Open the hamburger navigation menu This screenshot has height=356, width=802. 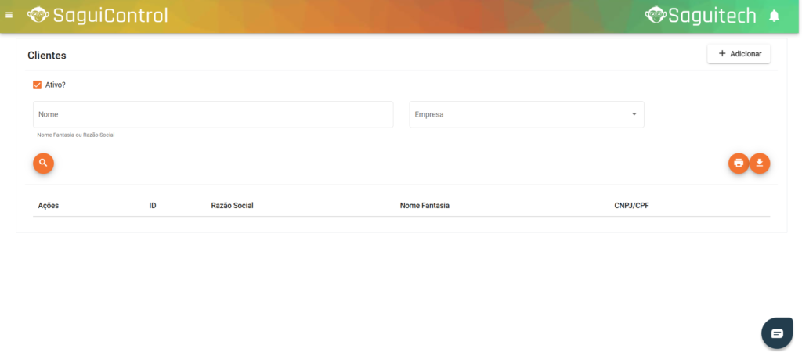pos(9,16)
